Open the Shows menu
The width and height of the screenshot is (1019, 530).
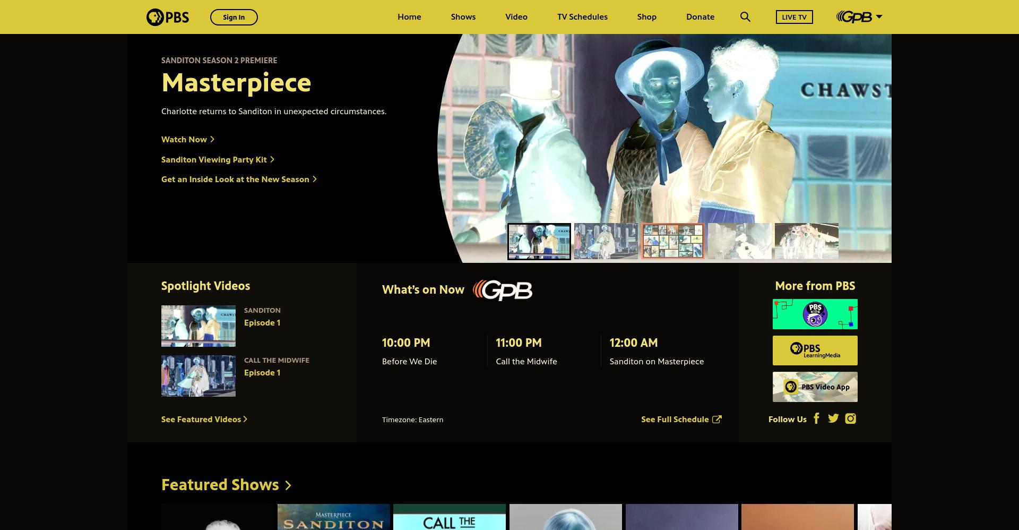463,17
